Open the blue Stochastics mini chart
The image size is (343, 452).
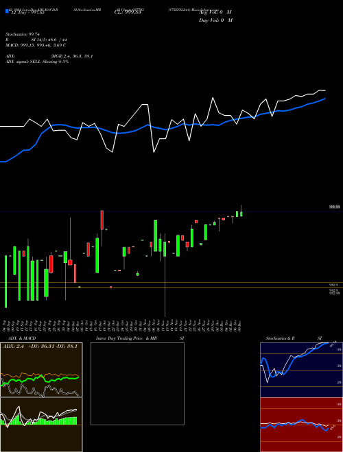(x=301, y=370)
